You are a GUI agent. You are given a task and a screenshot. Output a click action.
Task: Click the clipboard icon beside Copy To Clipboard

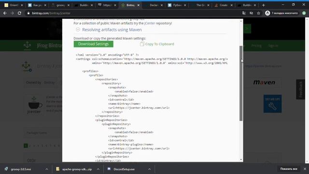pos(142,44)
